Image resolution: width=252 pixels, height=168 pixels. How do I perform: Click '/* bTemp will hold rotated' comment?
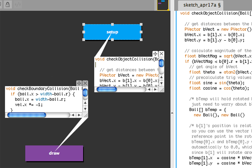click(x=221, y=99)
